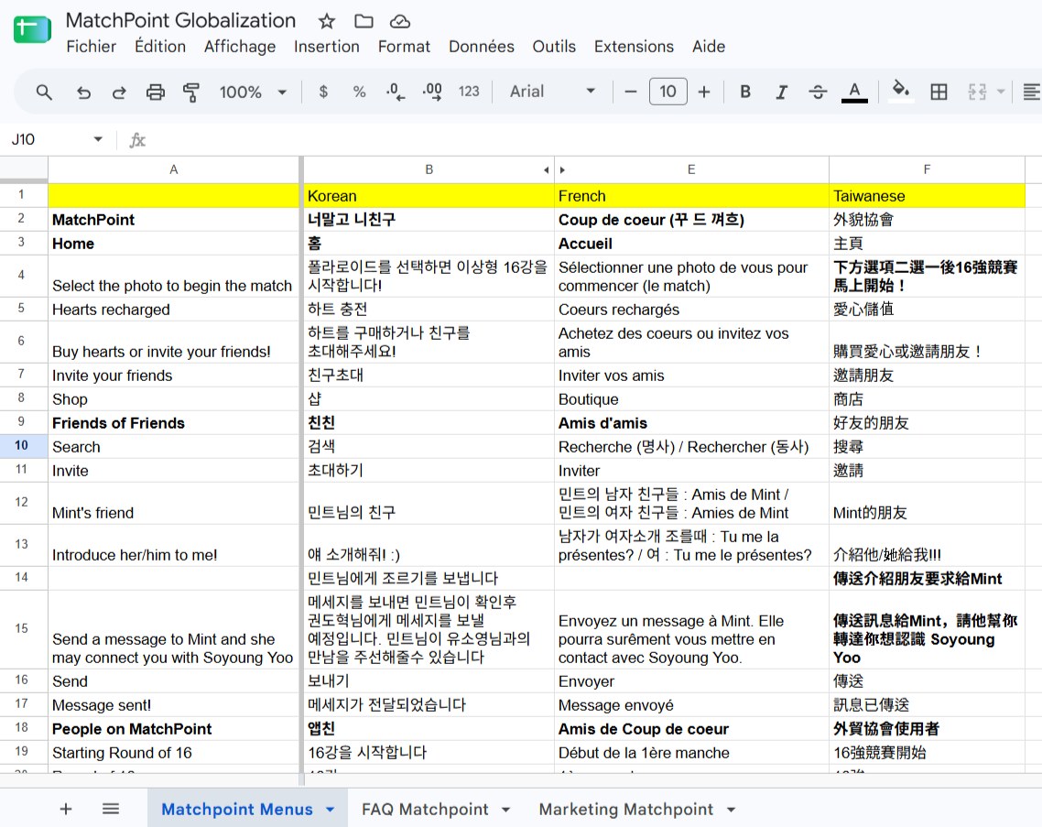Open more number formats 123
The width and height of the screenshot is (1042, 827).
point(469,92)
